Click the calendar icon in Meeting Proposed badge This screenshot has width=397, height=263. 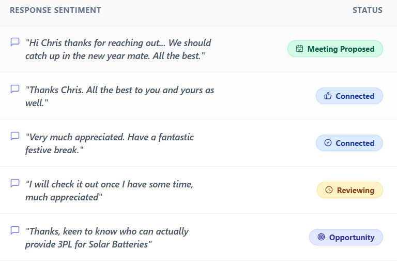tap(299, 49)
